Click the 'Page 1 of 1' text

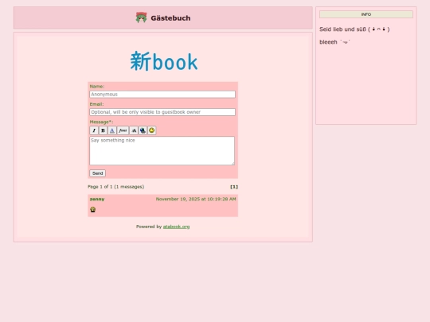[115, 187]
